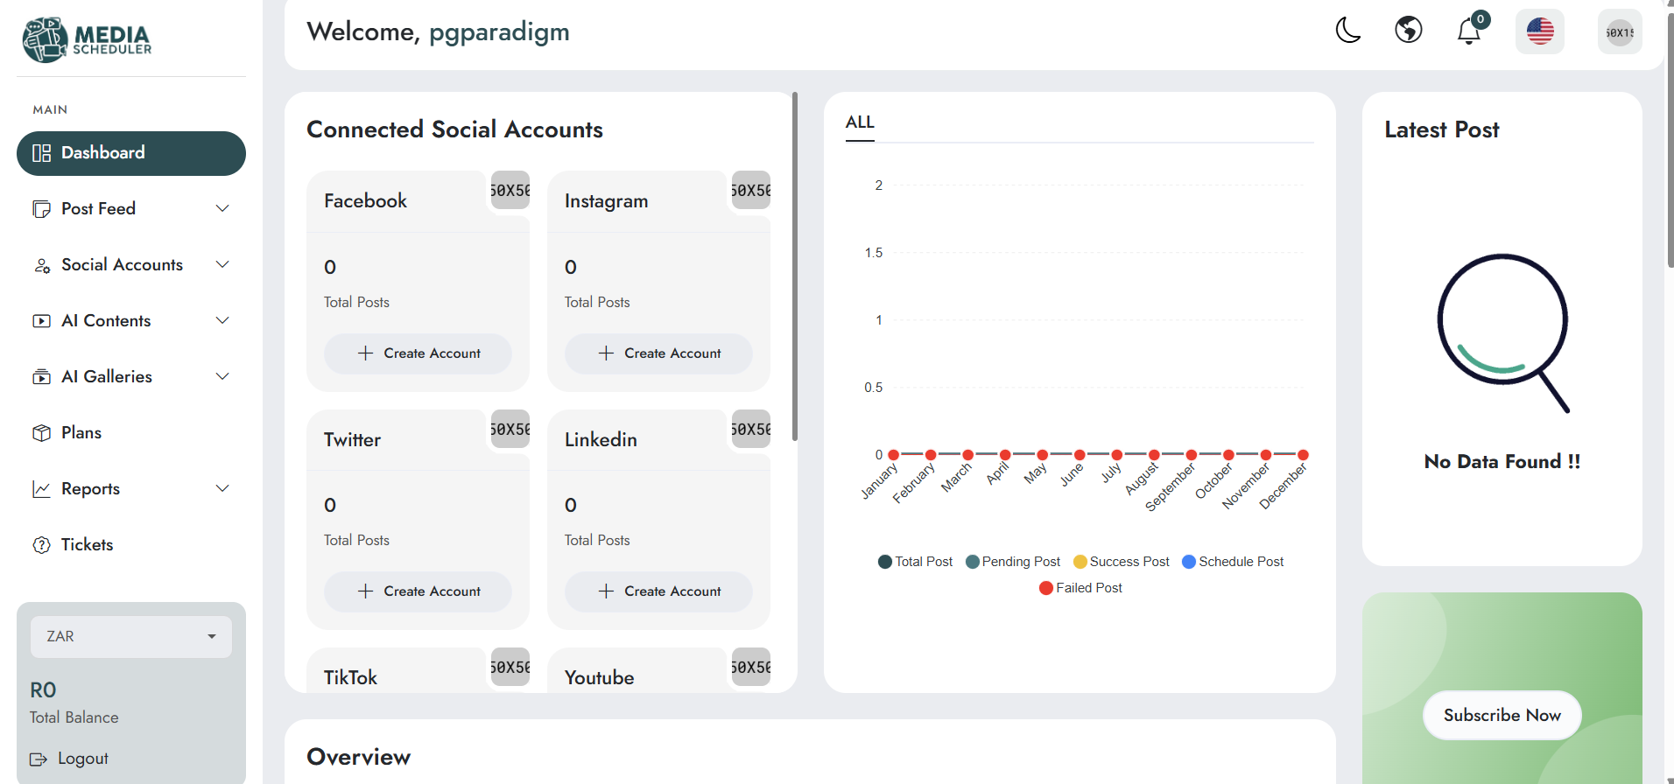The height and width of the screenshot is (784, 1674).
Task: Click the Facebook card image placeholder
Action: pyautogui.click(x=510, y=190)
